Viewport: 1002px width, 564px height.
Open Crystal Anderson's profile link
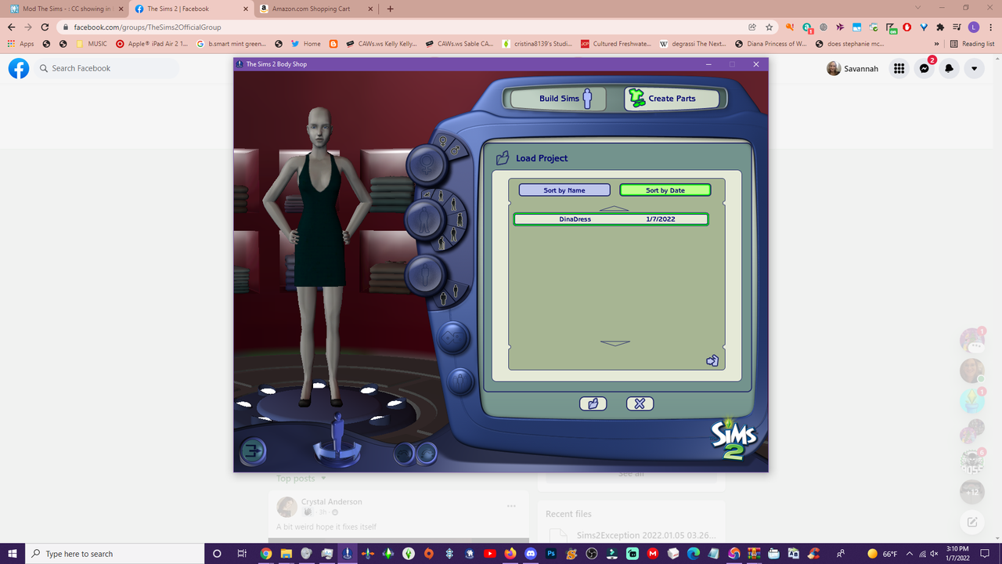331,501
